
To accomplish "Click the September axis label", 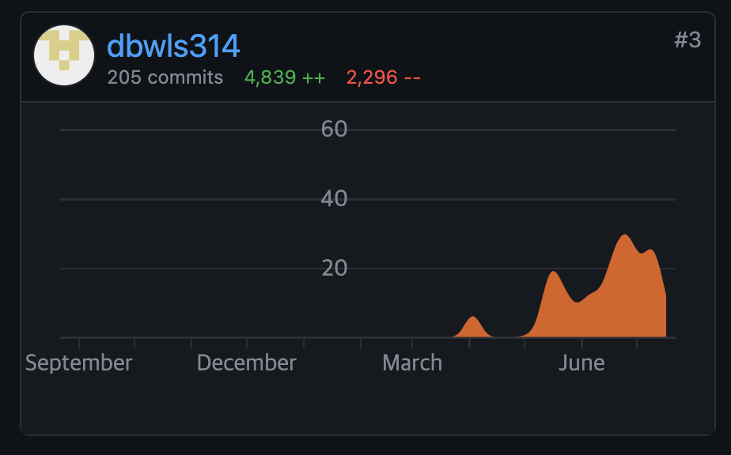I will 78,363.
